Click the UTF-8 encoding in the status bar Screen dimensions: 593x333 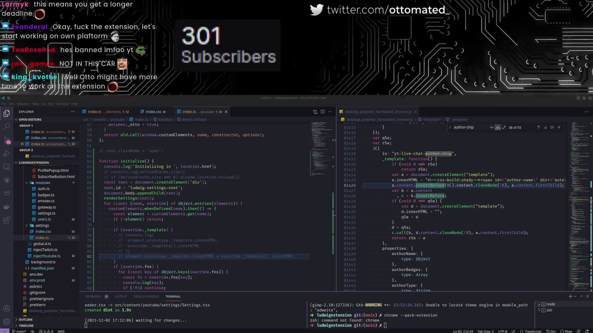click(503, 331)
